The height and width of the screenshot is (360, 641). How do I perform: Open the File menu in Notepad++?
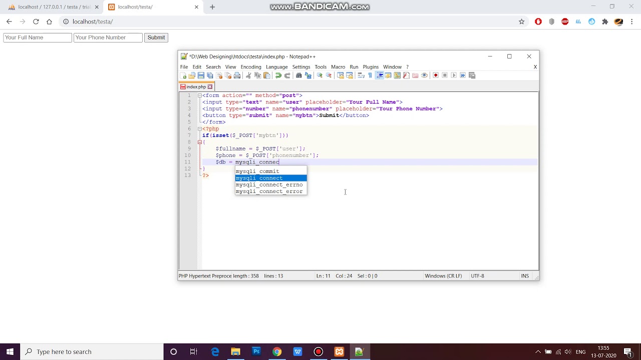tap(184, 67)
